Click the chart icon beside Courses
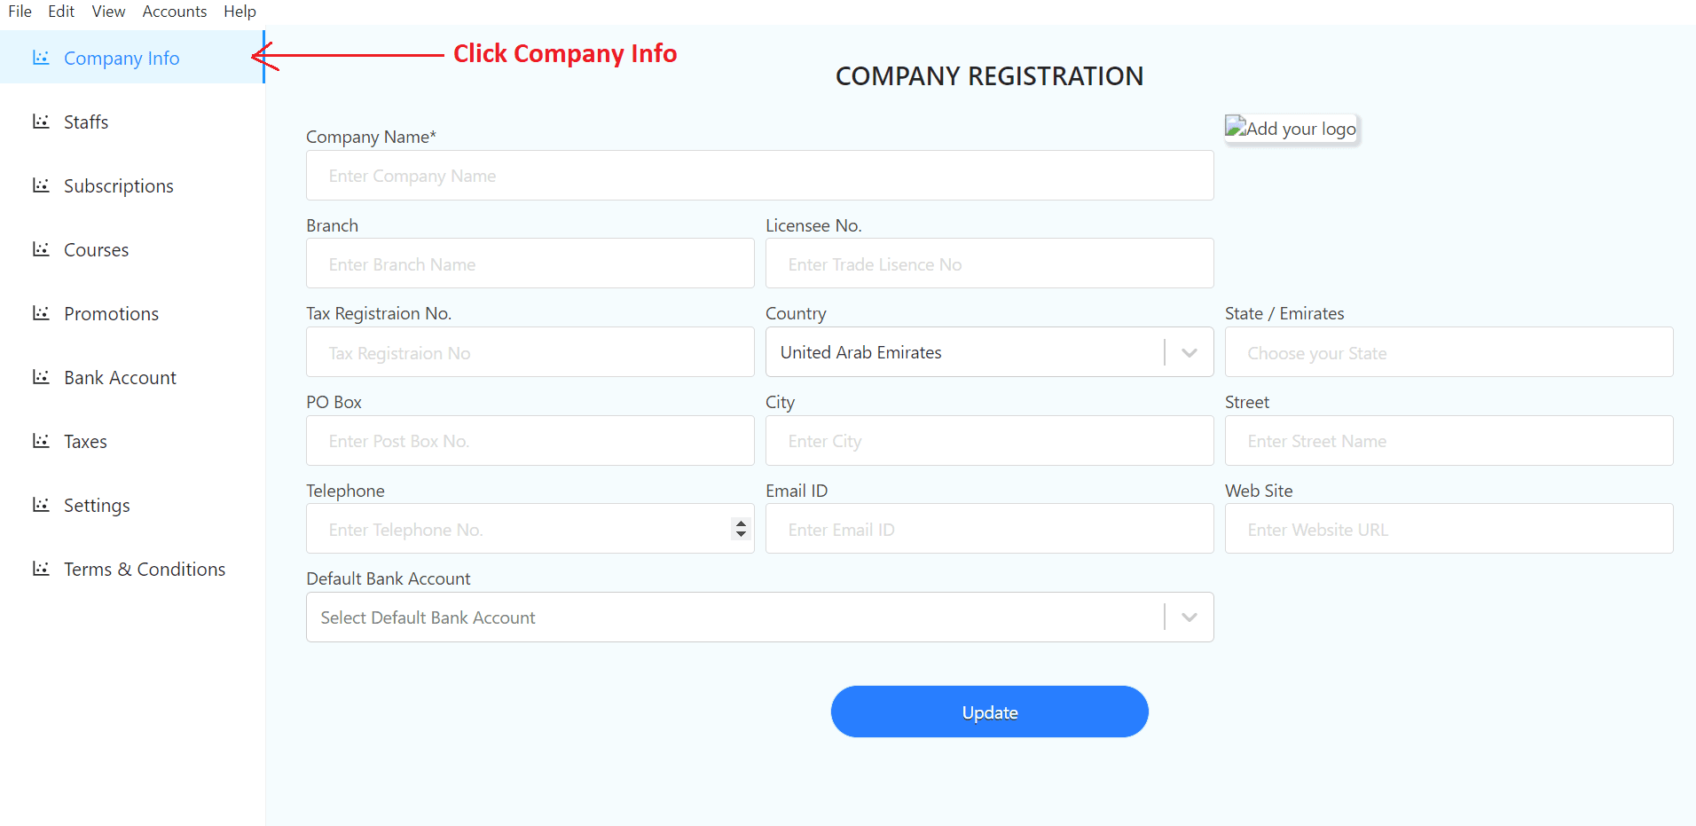 (41, 249)
